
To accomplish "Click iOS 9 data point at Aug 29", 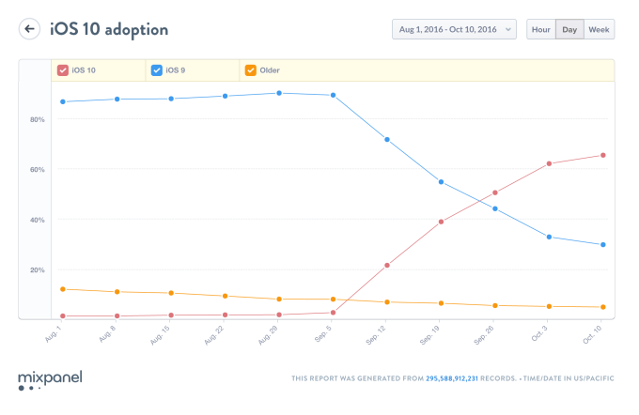I will pyautogui.click(x=279, y=93).
